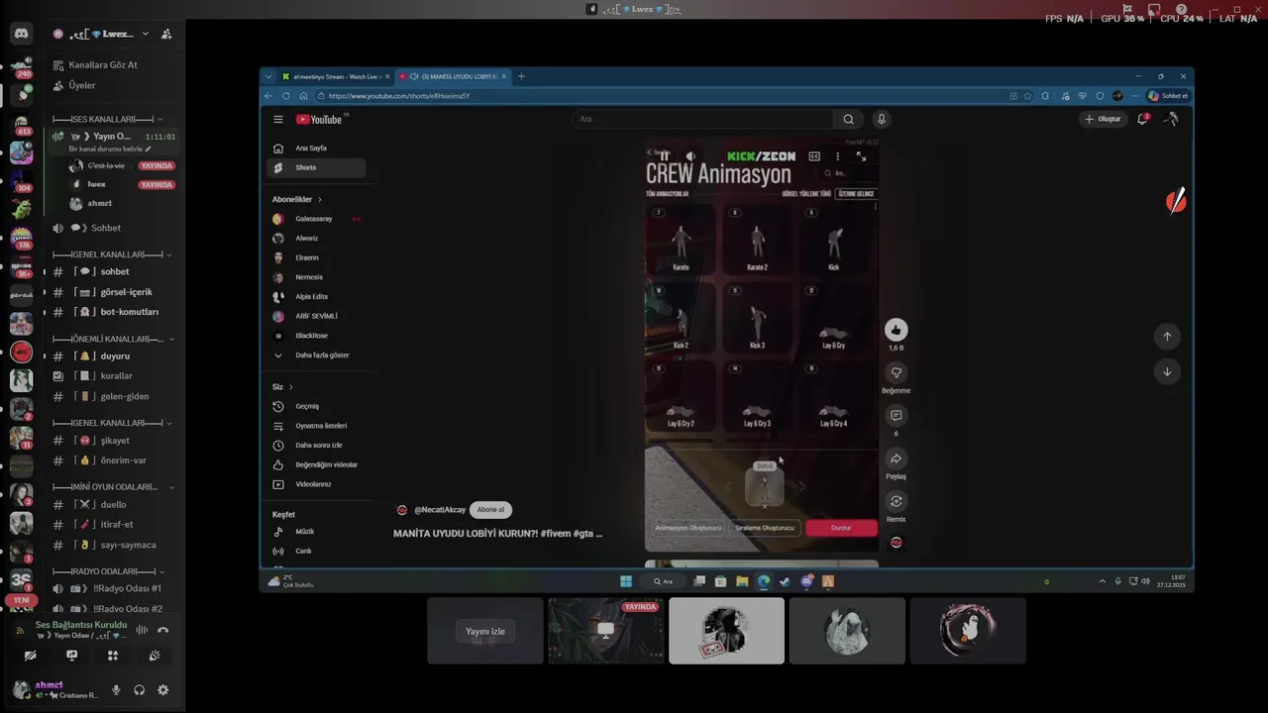The image size is (1268, 713).
Task: Click the Yayını izle button
Action: point(485,631)
